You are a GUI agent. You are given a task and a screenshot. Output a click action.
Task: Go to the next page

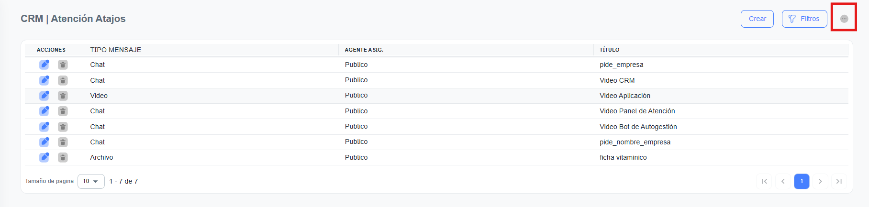coord(820,181)
